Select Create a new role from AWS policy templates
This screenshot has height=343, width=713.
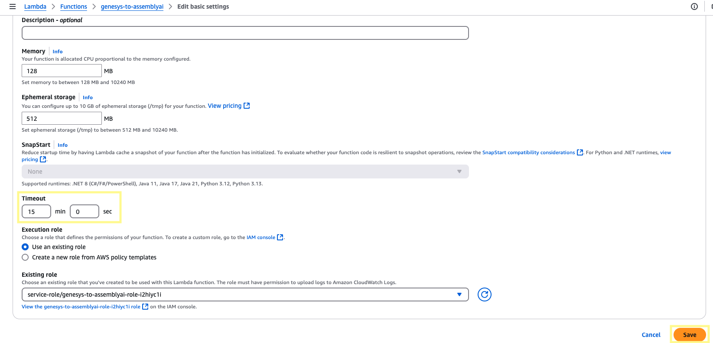coord(25,257)
